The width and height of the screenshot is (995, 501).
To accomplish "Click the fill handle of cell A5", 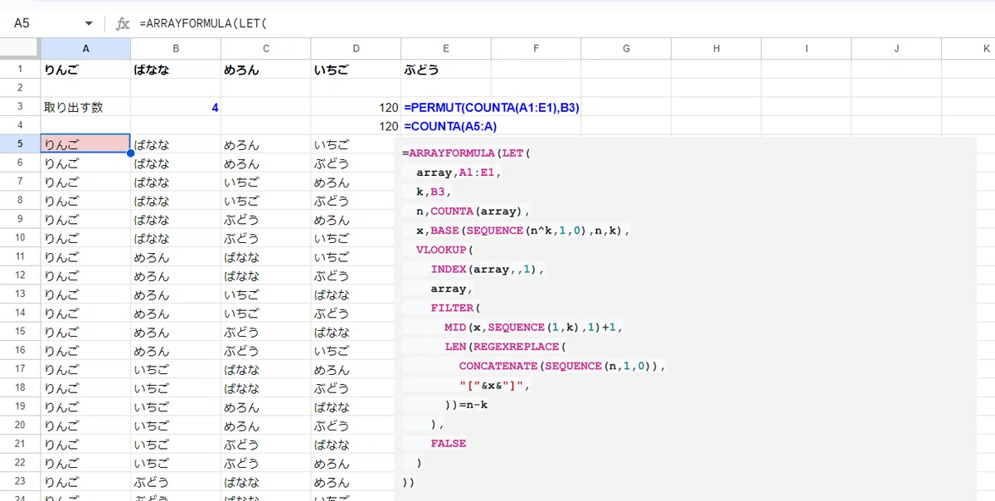I will point(130,153).
